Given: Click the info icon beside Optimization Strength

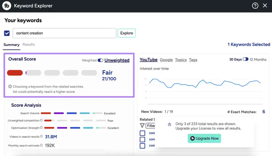Looking at the screenshot, I should (41, 128).
